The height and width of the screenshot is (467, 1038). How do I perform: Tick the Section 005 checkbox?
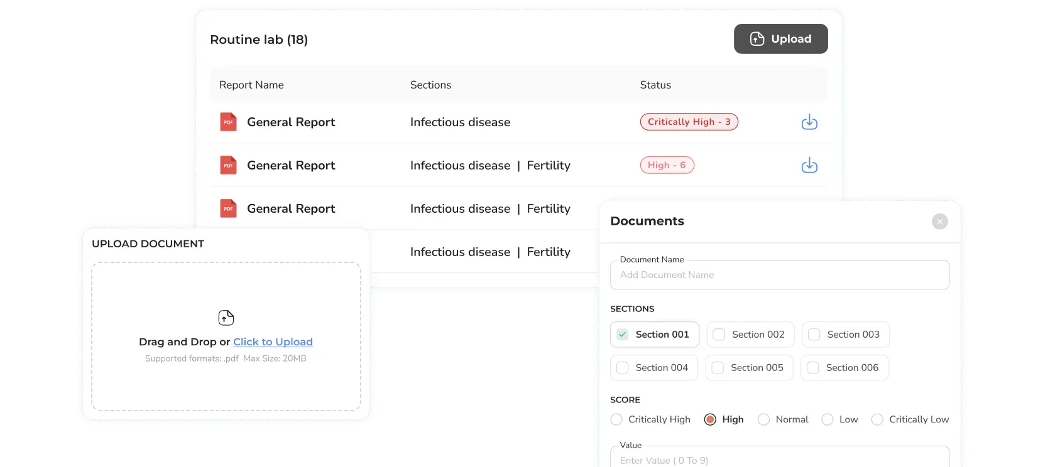pos(718,368)
